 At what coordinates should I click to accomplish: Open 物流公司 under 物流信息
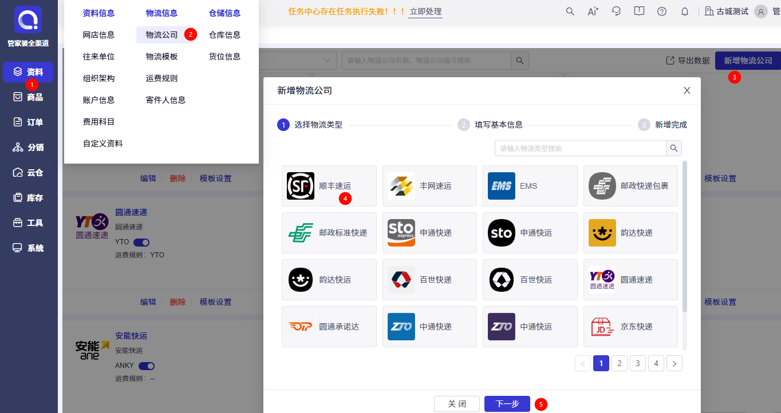(x=162, y=35)
